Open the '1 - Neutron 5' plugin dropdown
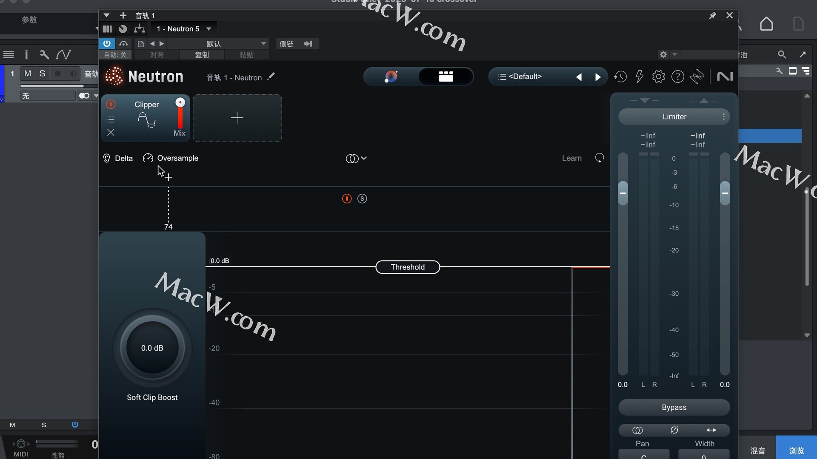This screenshot has height=459, width=817. point(184,29)
